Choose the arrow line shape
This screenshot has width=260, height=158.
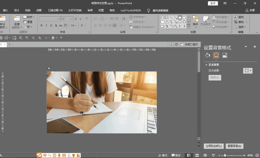tap(175, 18)
